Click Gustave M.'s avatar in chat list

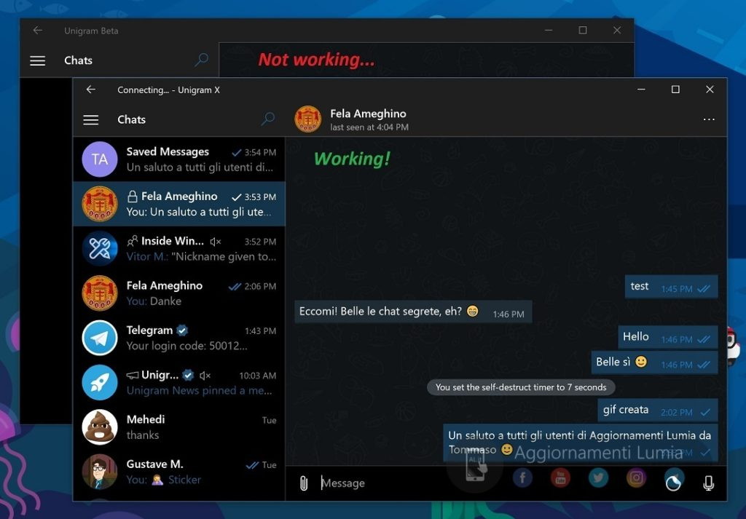[x=100, y=472]
